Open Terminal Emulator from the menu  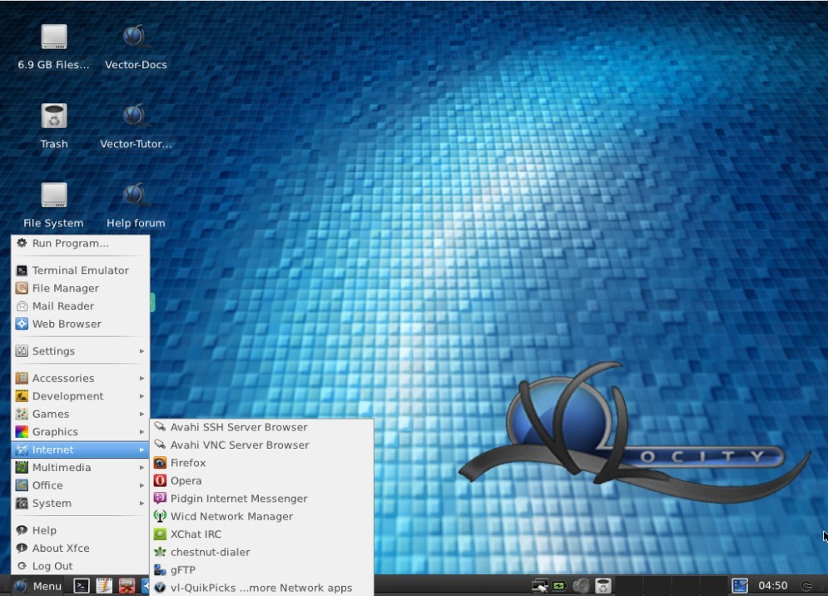click(x=80, y=271)
